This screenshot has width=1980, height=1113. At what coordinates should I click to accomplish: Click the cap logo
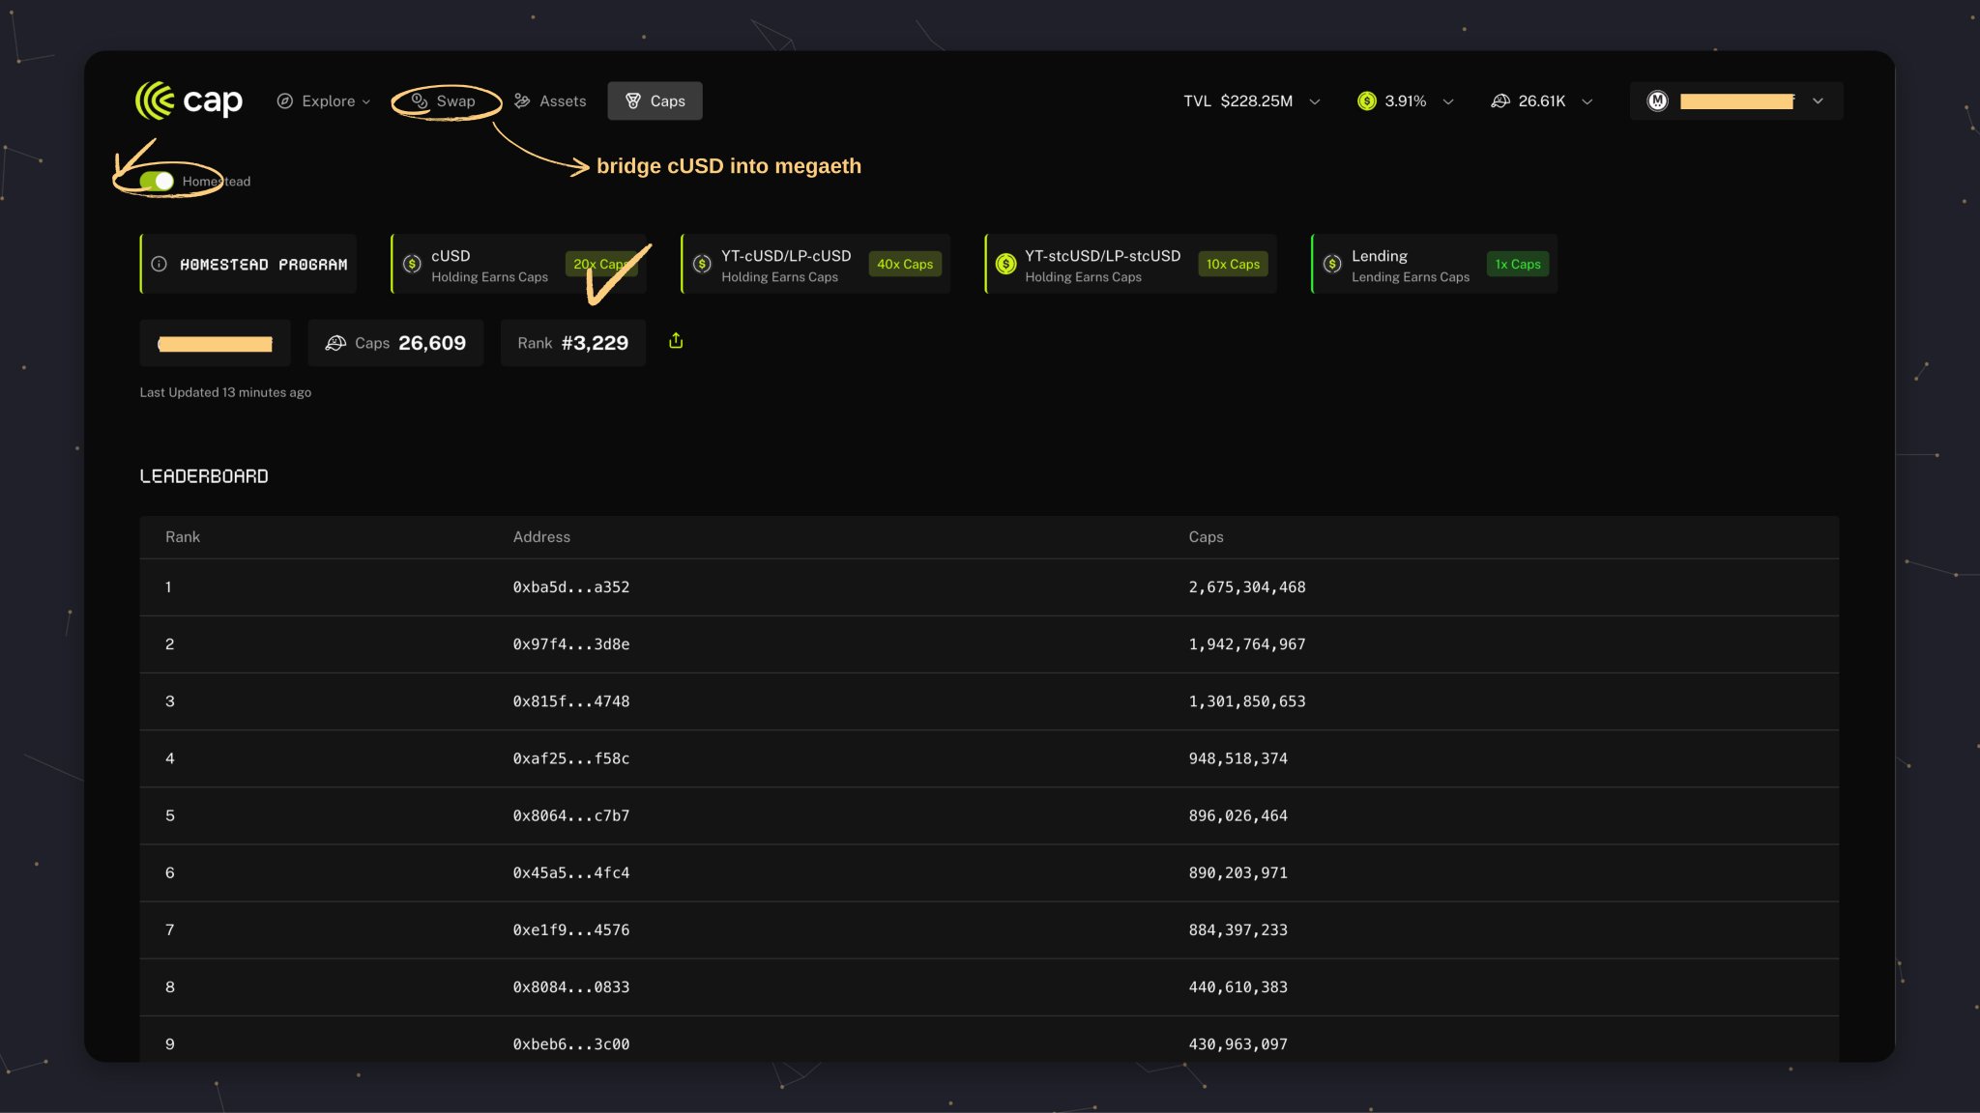pos(189,100)
